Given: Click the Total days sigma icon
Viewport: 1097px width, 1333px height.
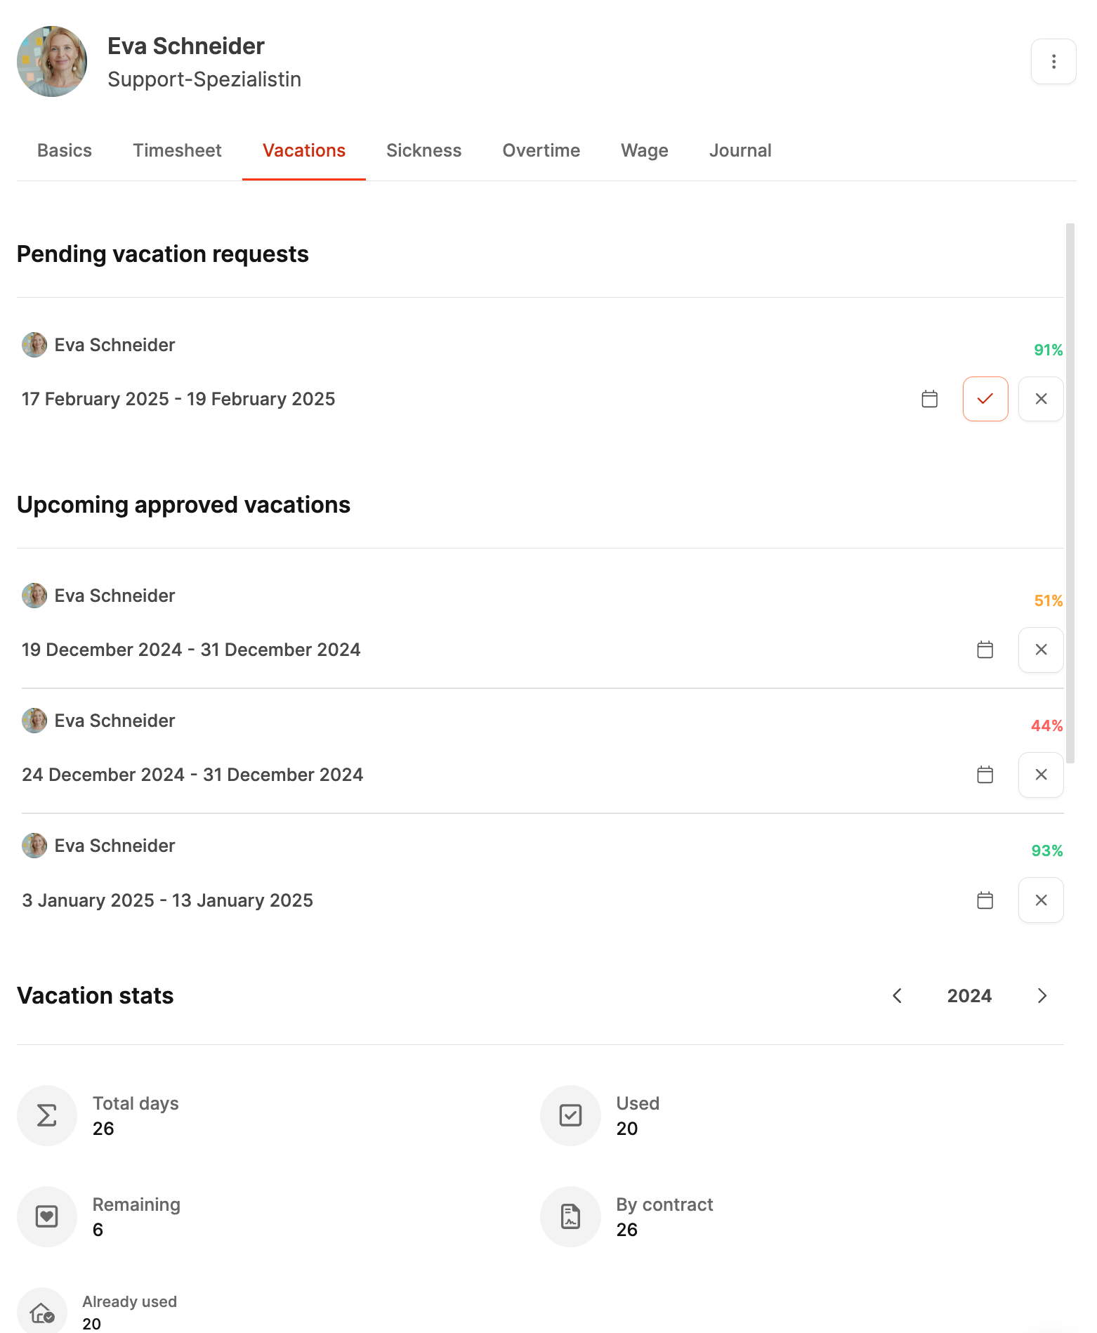Looking at the screenshot, I should click(x=47, y=1115).
